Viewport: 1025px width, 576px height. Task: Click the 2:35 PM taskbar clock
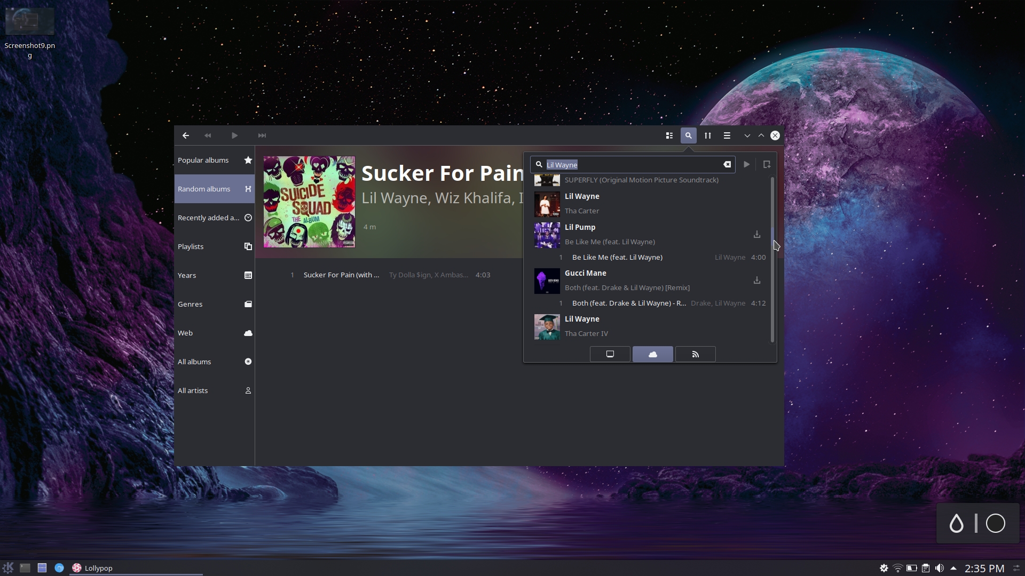coord(984,569)
